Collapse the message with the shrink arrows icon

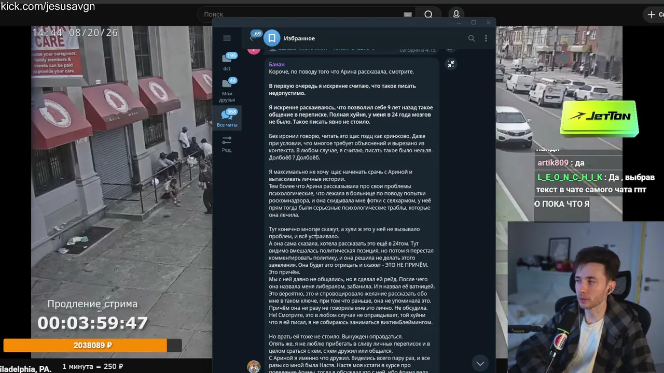point(451,64)
